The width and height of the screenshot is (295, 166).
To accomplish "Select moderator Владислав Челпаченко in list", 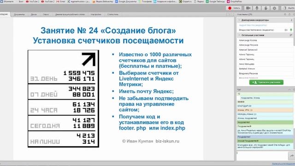I will pos(256,30).
